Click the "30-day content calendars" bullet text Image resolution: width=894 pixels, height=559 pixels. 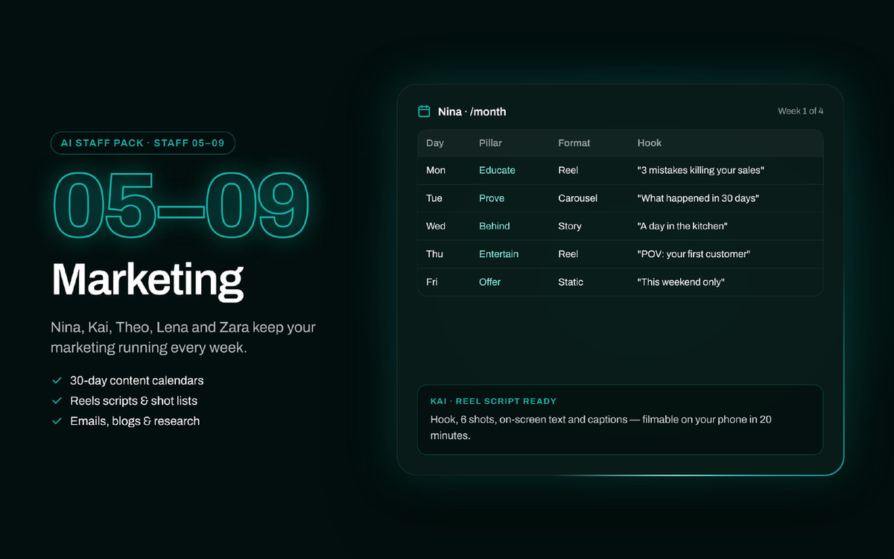137,381
